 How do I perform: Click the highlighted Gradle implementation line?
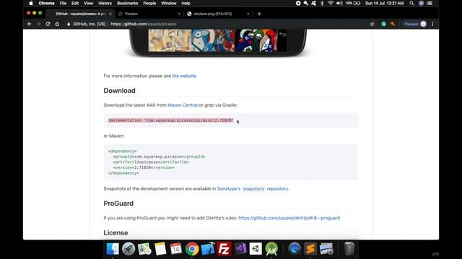[171, 120]
